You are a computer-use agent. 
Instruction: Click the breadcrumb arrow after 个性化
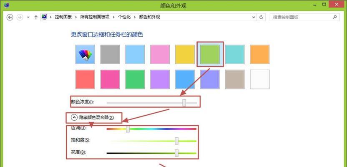click(135, 17)
